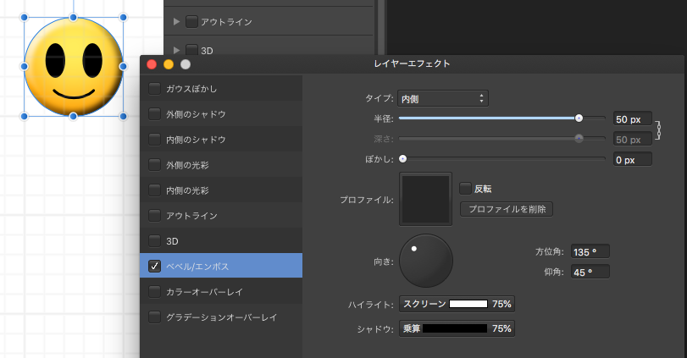The image size is (687, 358).
Task: Check the 反転 profile checkbox
Action: pos(465,188)
